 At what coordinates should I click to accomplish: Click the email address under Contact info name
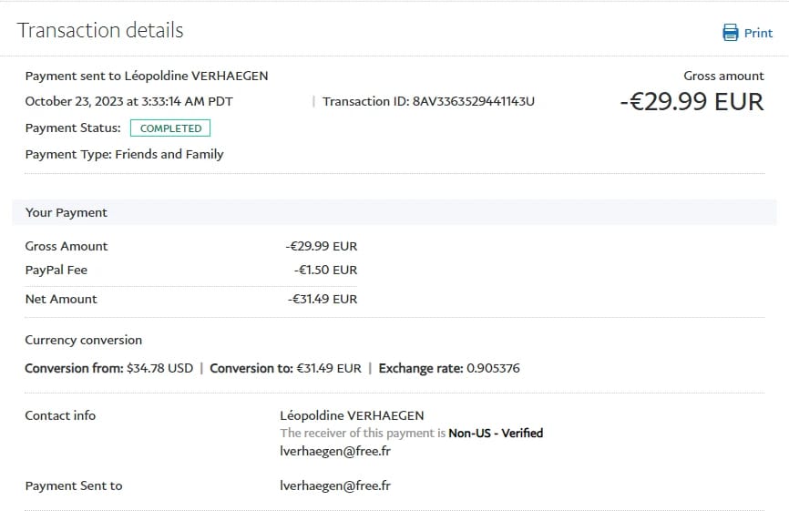[x=335, y=451]
